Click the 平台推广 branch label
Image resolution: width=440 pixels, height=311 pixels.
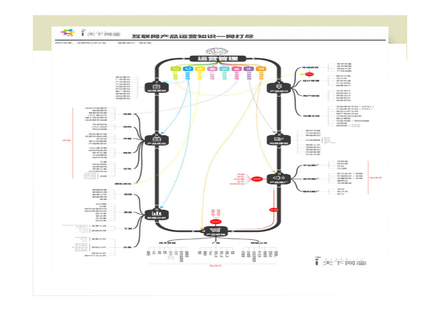[311, 165]
